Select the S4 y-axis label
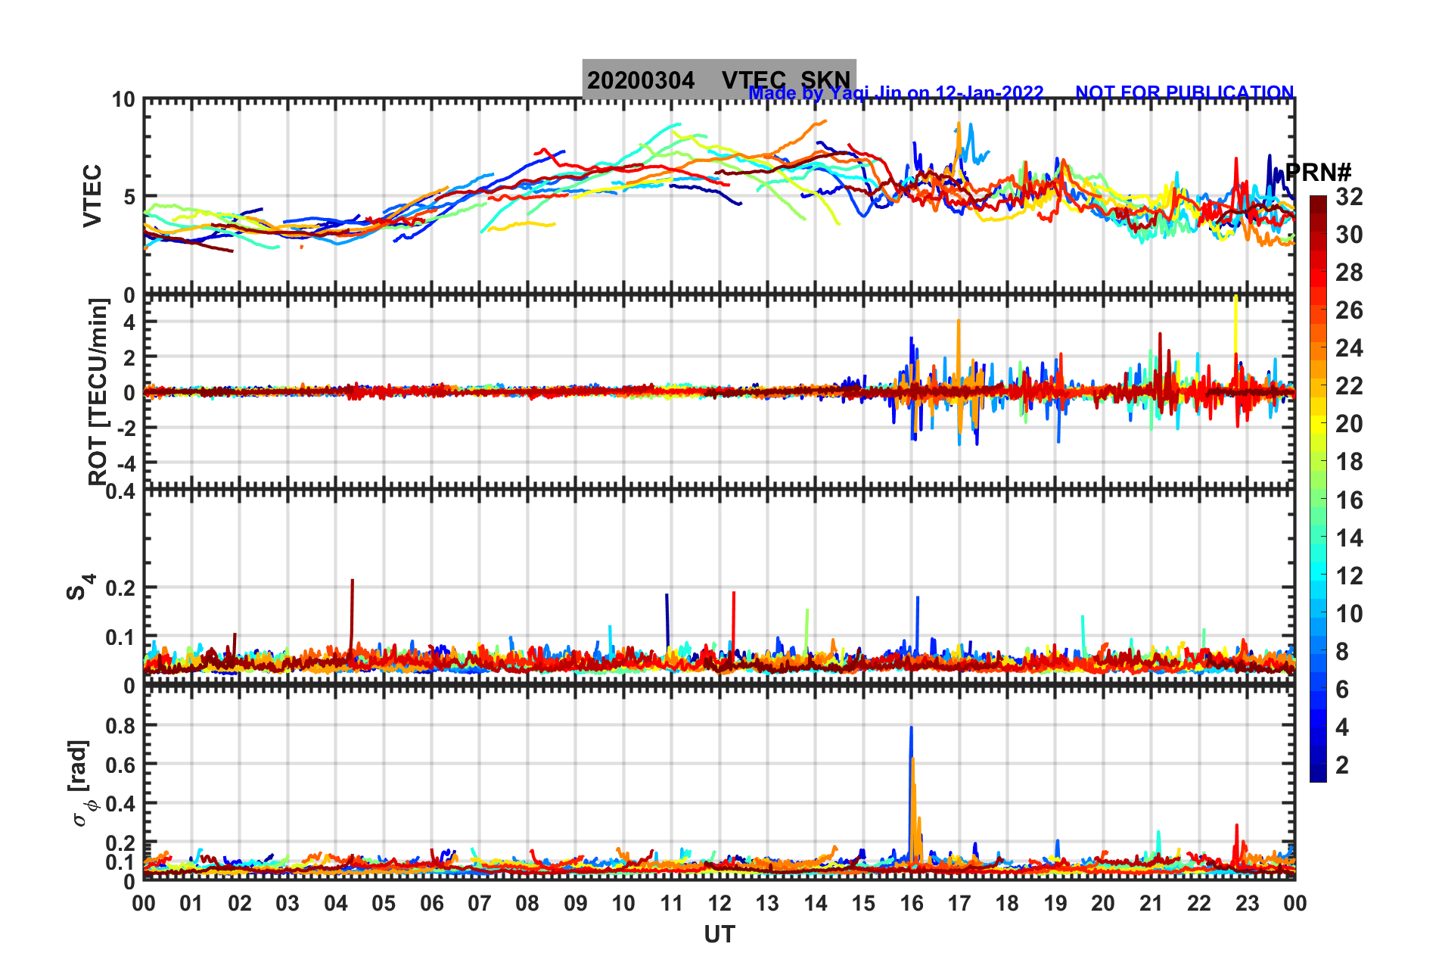Image resolution: width=1439 pixels, height=978 pixels. click(x=80, y=587)
